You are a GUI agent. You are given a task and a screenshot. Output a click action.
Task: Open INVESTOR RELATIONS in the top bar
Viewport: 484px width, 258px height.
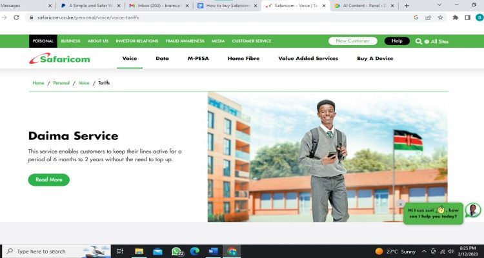point(137,41)
